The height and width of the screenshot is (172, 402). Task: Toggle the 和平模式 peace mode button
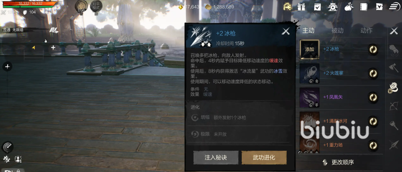96,7
